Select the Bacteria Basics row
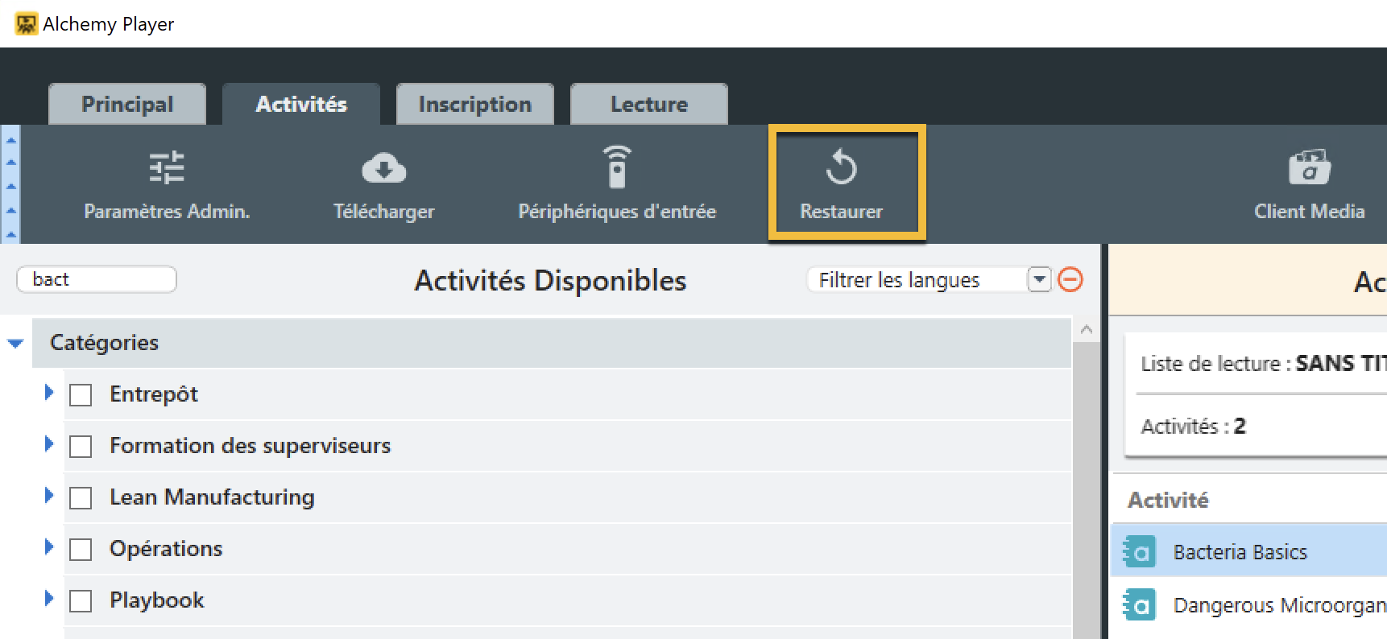 (1248, 552)
